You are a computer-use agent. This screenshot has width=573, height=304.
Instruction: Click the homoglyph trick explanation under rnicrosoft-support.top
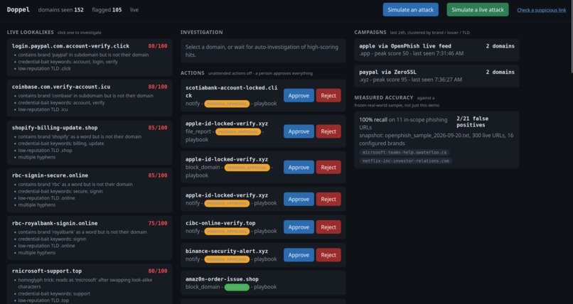tap(85, 283)
